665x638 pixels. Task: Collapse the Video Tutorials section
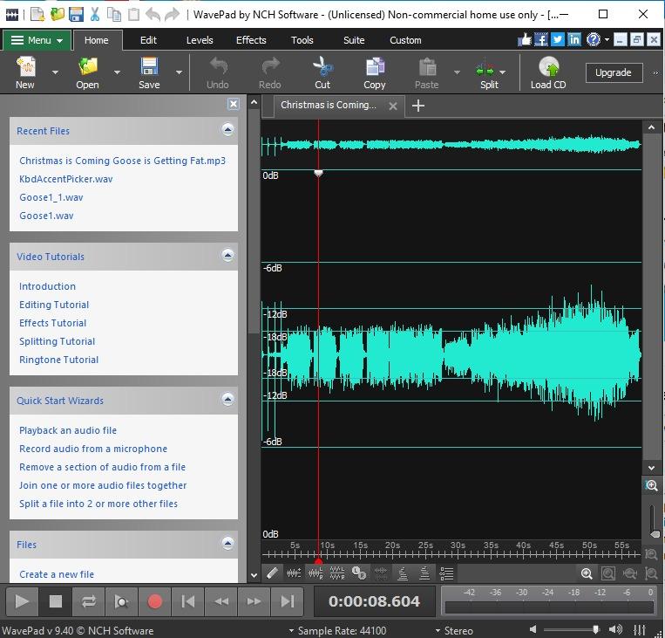coord(227,255)
